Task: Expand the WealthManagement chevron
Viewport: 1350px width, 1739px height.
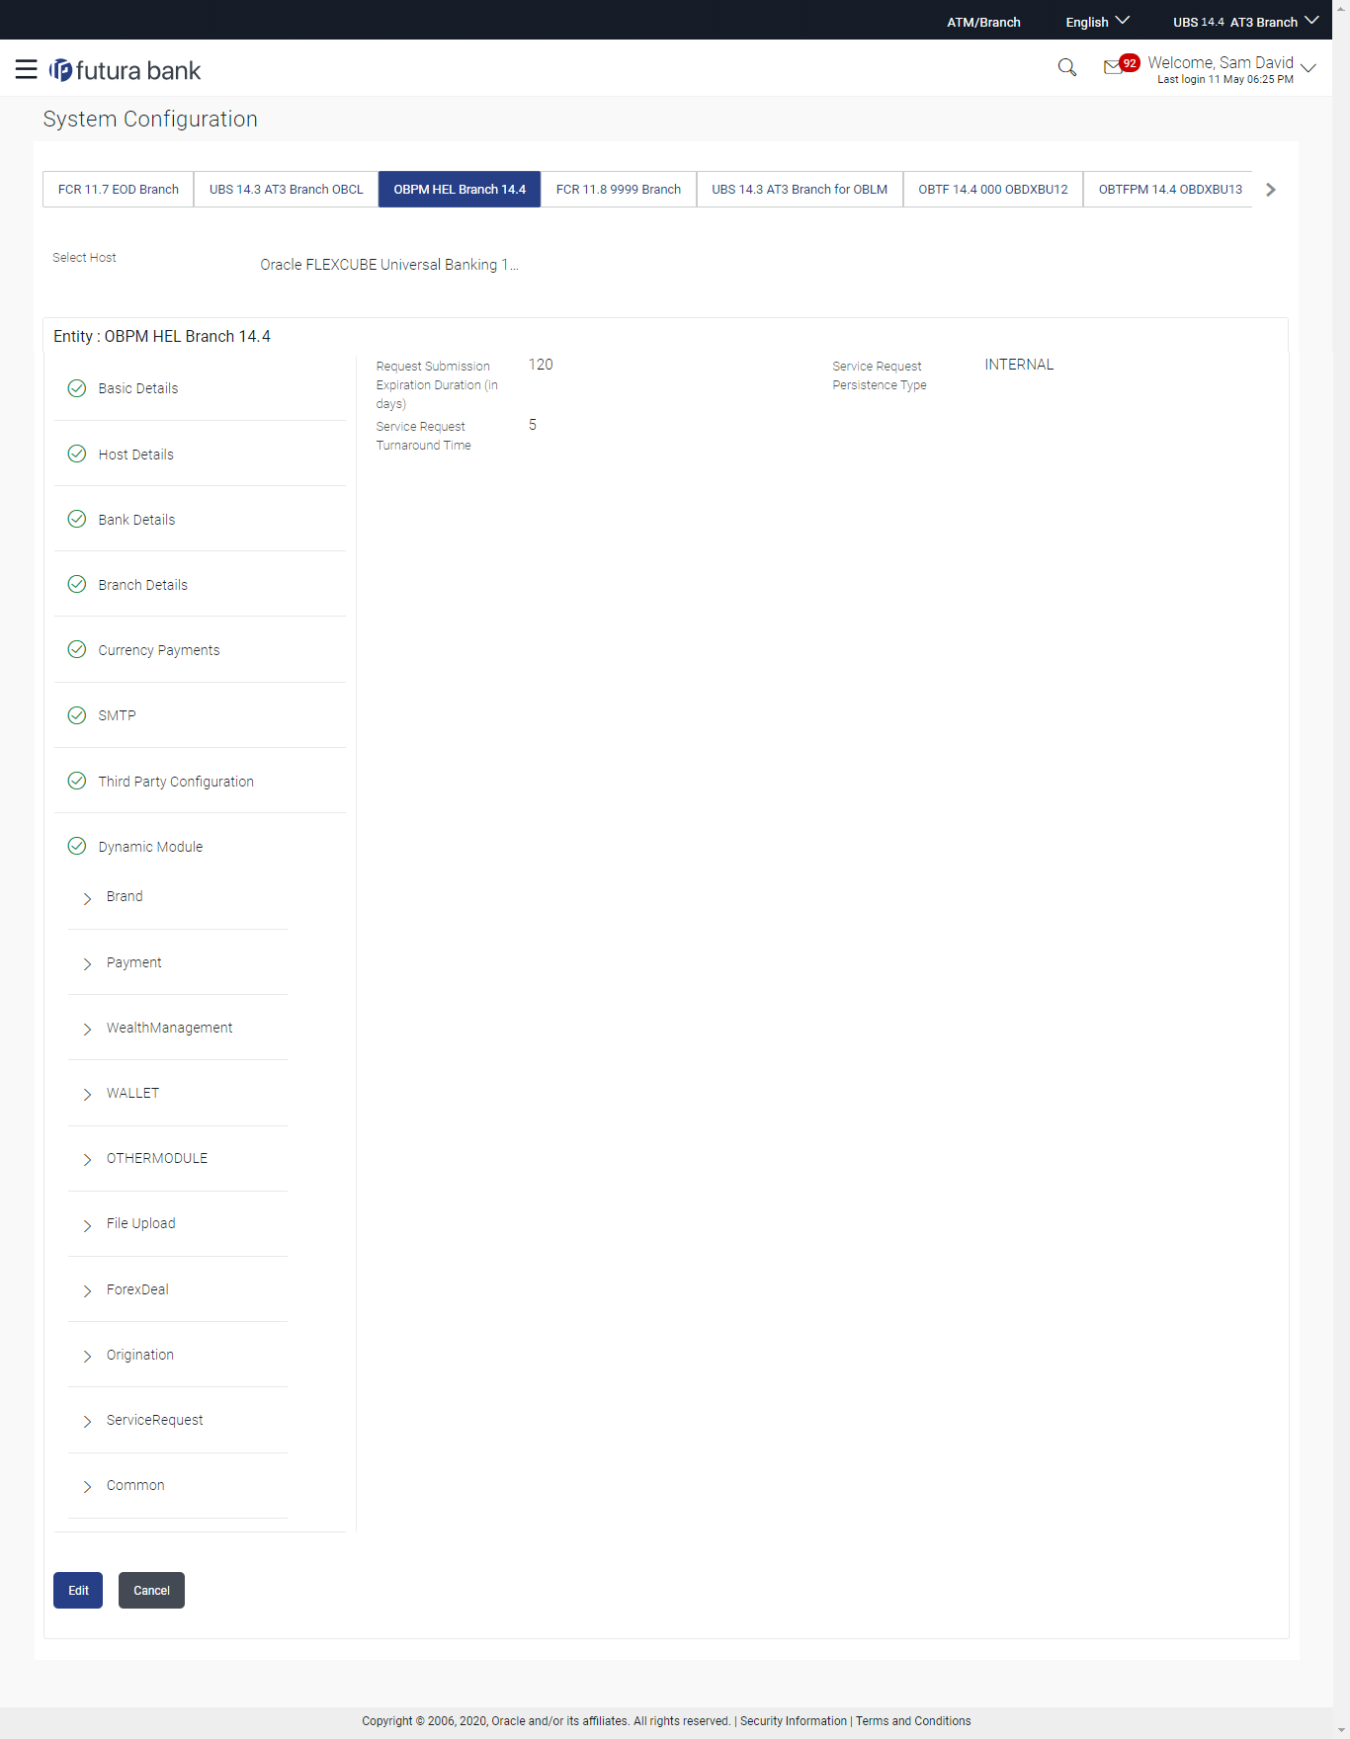Action: [x=87, y=1029]
